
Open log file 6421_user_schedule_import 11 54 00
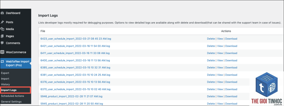point(75,46)
